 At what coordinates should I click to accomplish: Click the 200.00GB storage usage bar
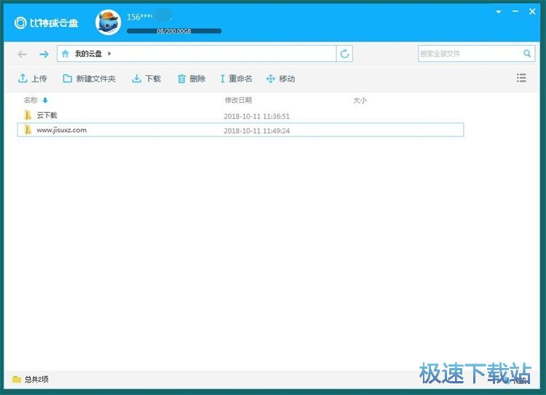point(174,31)
